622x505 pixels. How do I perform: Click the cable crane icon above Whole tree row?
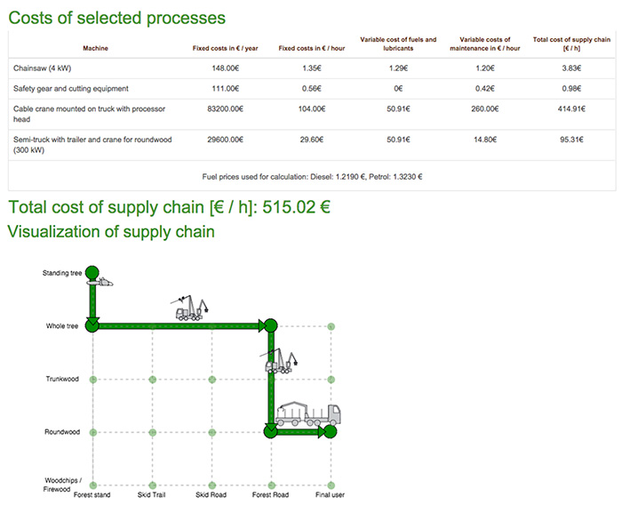(x=193, y=309)
